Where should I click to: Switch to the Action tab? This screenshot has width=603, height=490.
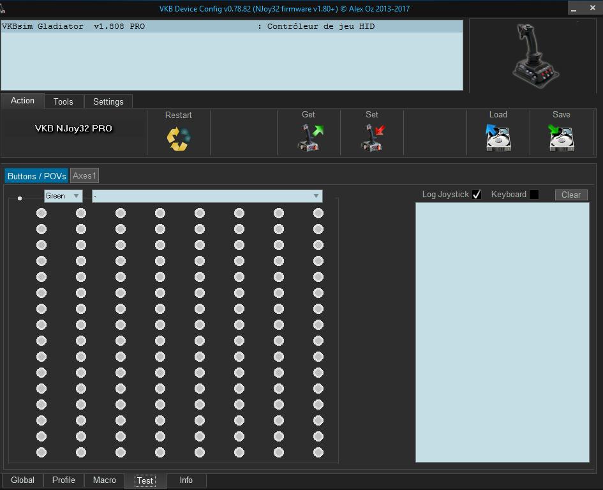click(23, 101)
